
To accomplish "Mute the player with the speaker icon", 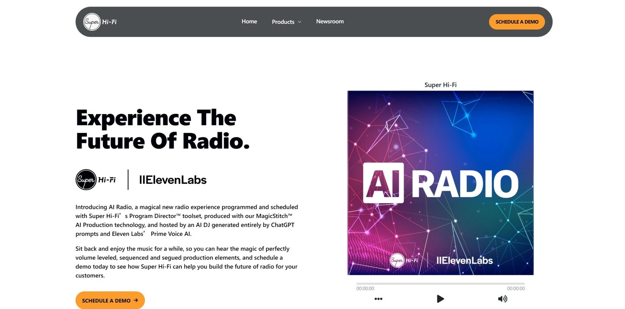I will (x=502, y=299).
